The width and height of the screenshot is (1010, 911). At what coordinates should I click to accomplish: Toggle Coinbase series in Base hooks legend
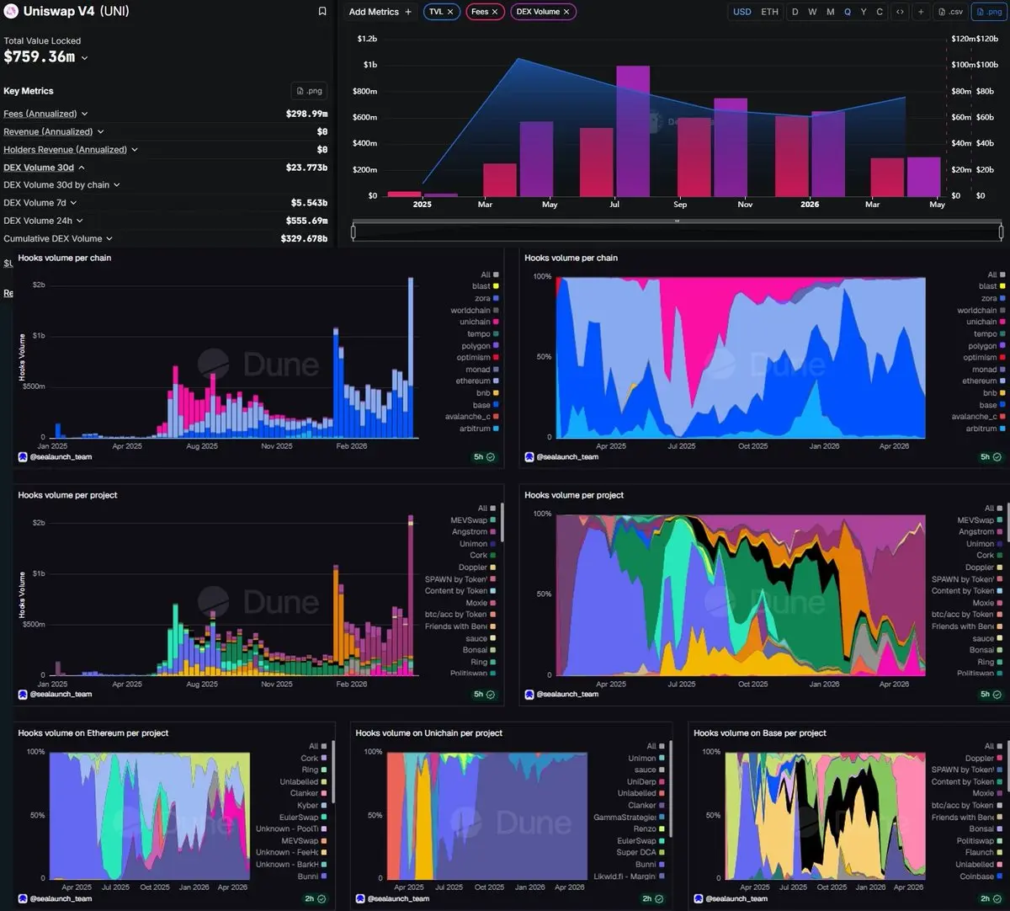tap(981, 876)
